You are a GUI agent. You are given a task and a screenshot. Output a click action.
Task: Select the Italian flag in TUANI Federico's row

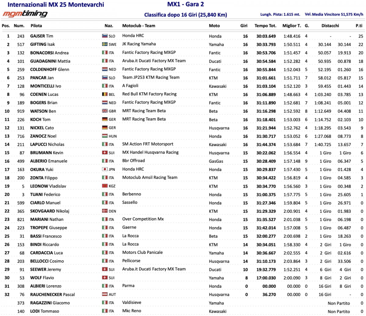point(105,194)
